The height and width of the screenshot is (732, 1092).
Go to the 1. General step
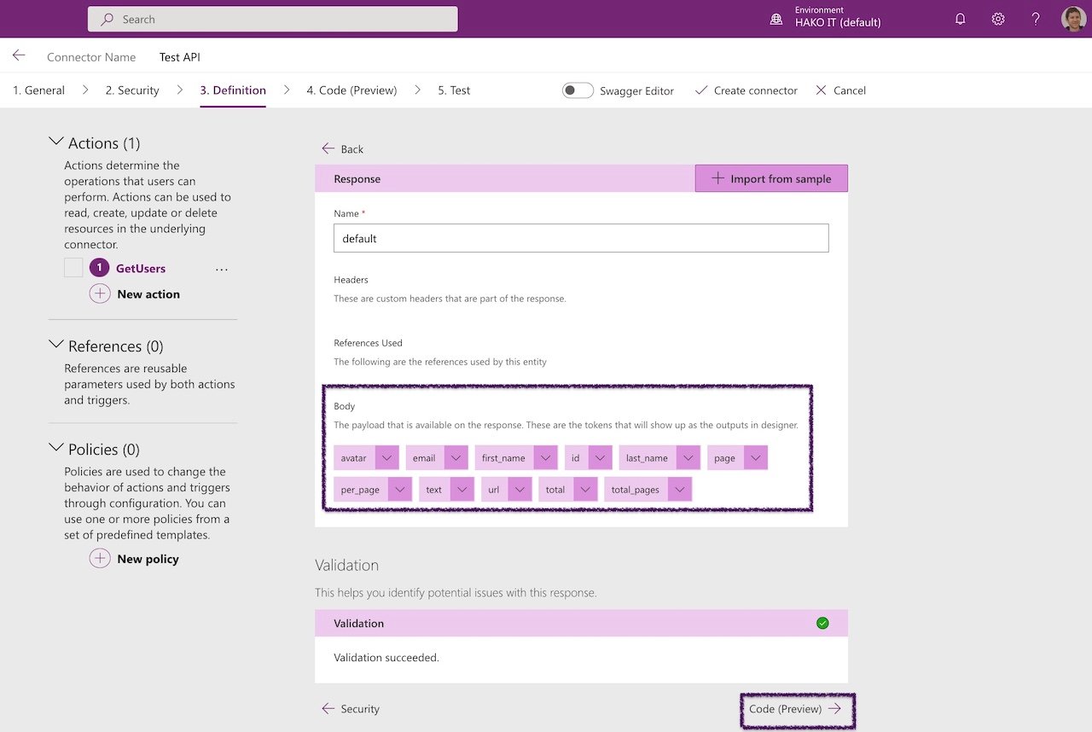tap(39, 90)
